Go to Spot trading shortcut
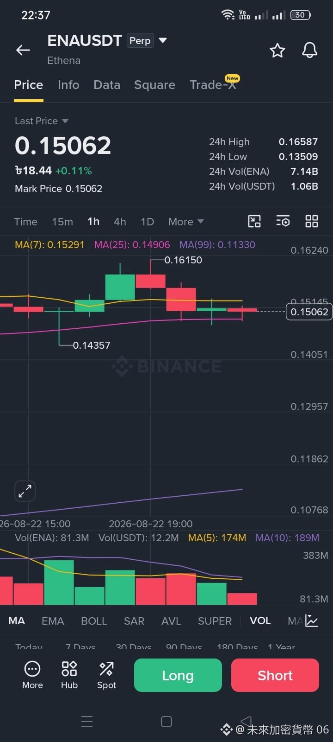This screenshot has width=333, height=742. tap(106, 675)
